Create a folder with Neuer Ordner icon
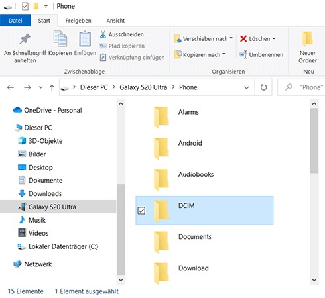The image size is (325, 298). [307, 38]
